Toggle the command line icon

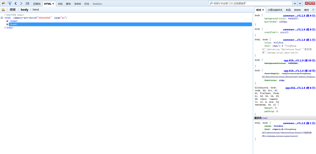(27, 4)
